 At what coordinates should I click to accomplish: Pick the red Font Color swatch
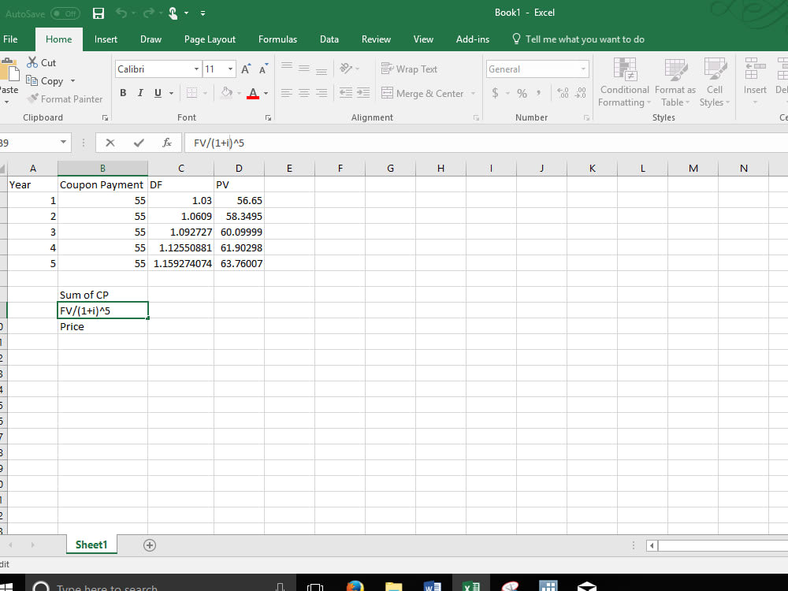tap(252, 93)
